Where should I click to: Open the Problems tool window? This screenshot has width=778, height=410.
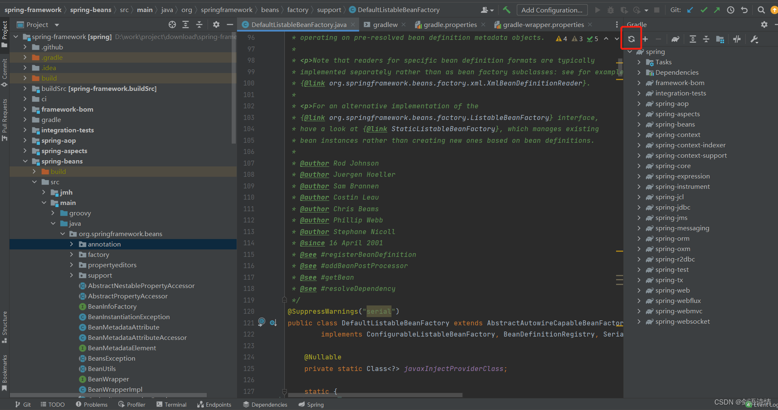point(92,405)
